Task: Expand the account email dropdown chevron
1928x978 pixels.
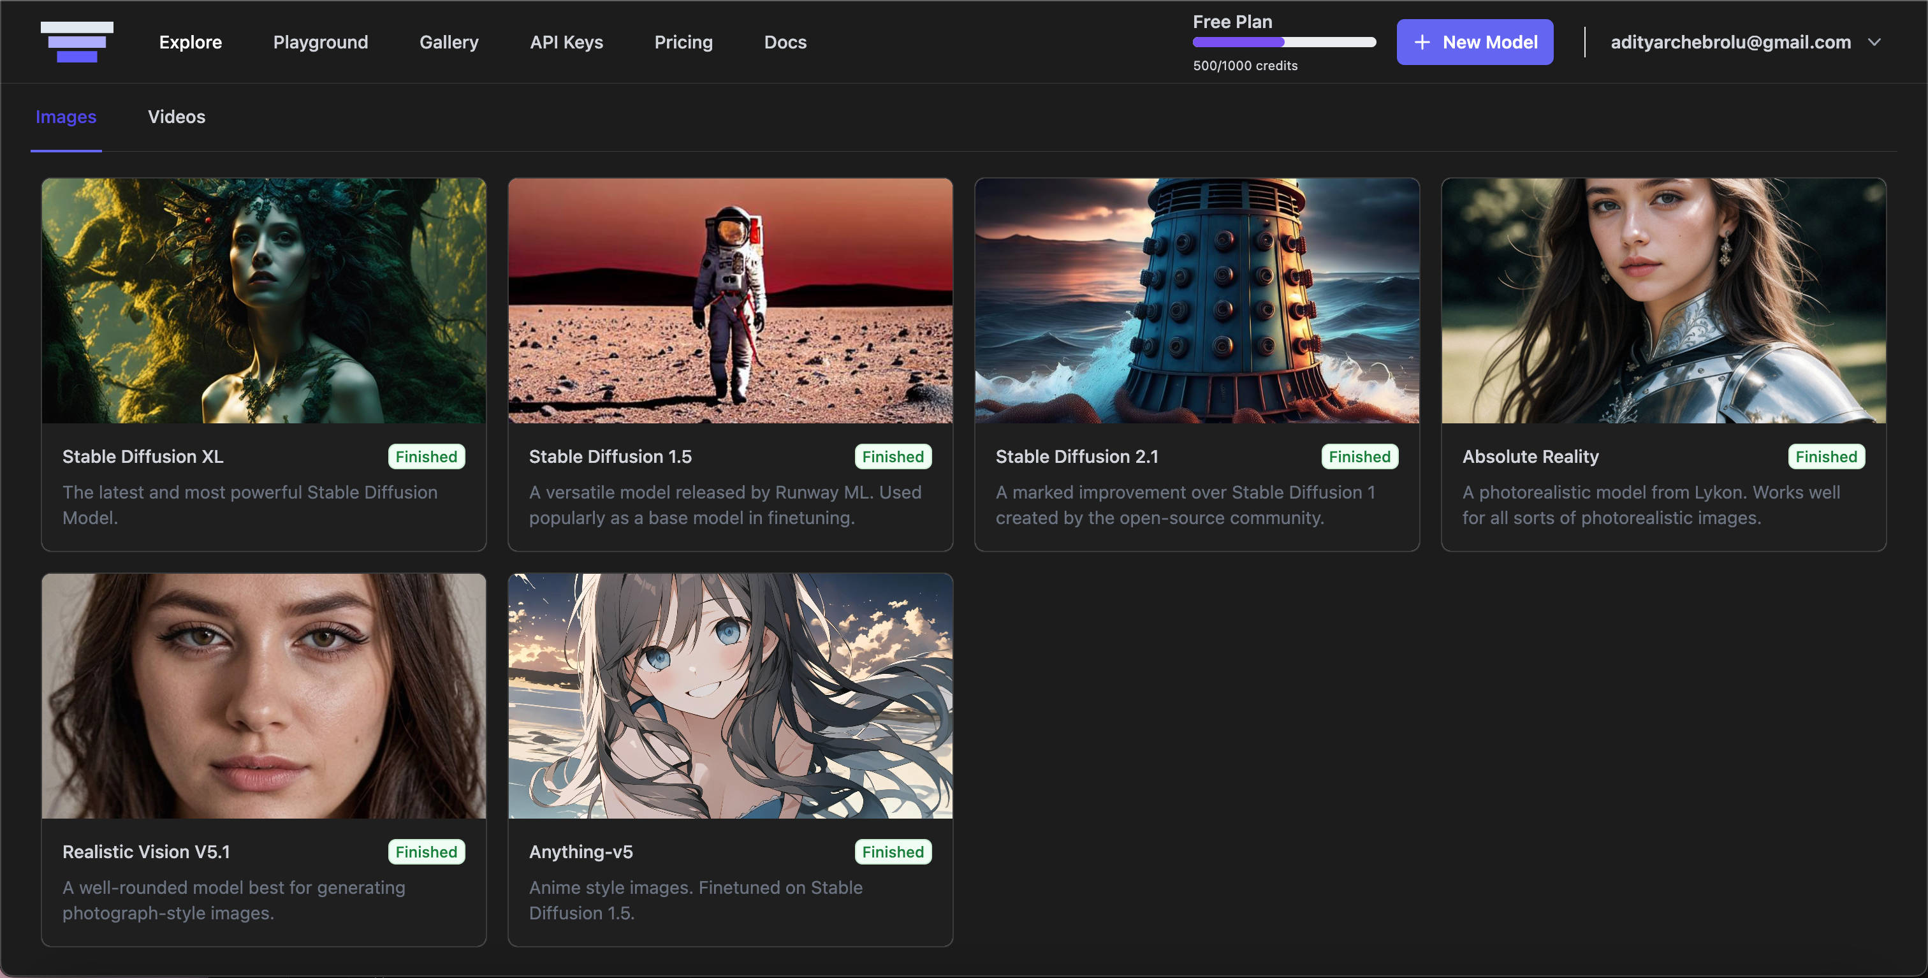Action: point(1873,43)
